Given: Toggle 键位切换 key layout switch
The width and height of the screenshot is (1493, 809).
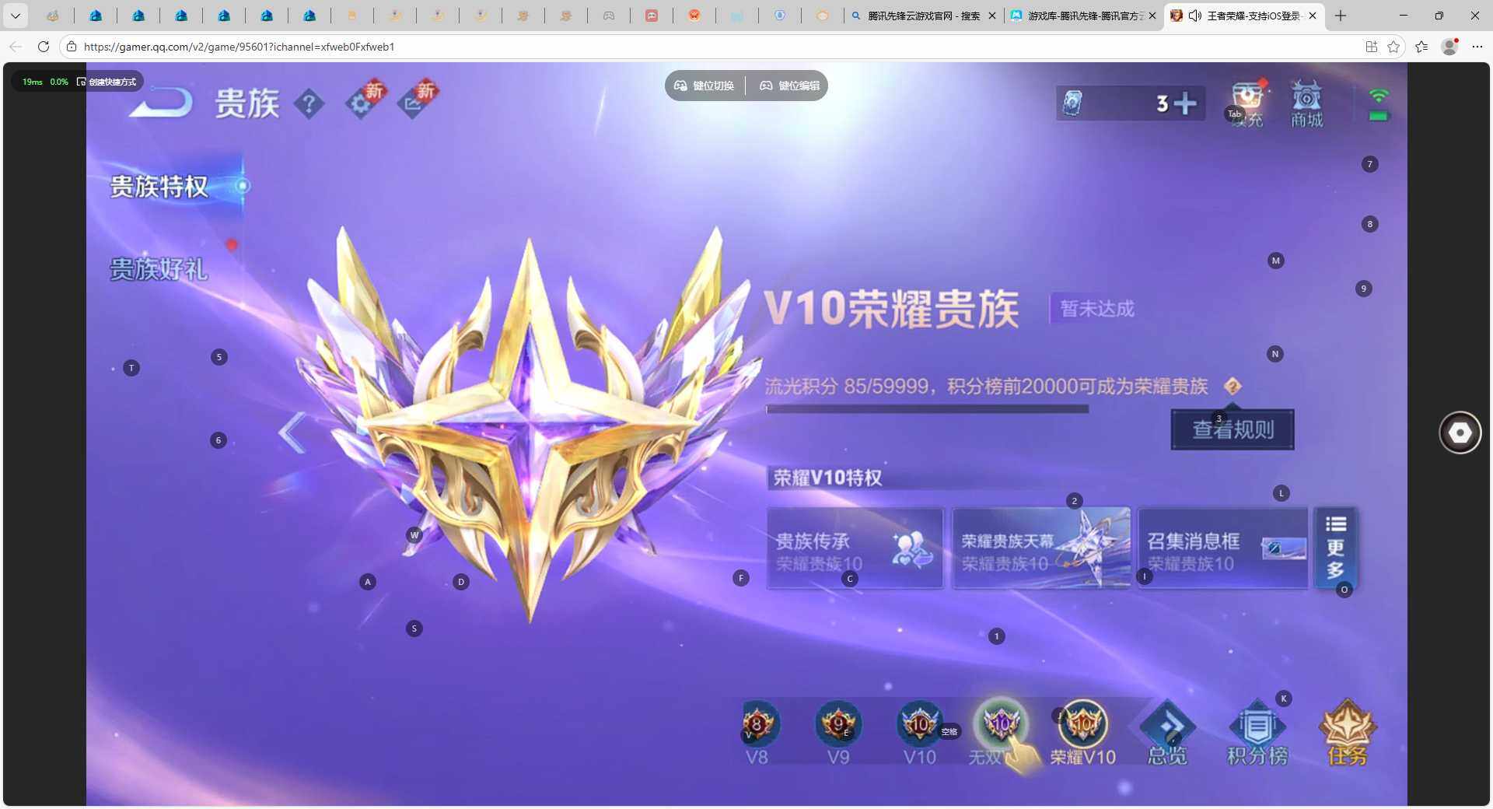Looking at the screenshot, I should (x=704, y=86).
